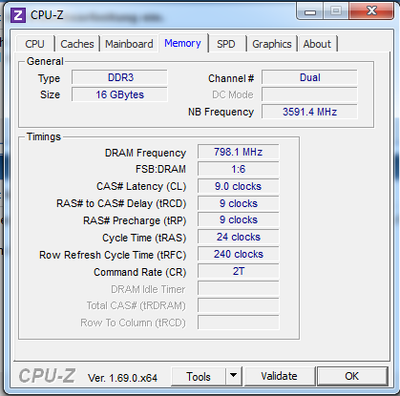Select Cycle Time value 24 clocks
The image size is (400, 396).
pos(239,237)
